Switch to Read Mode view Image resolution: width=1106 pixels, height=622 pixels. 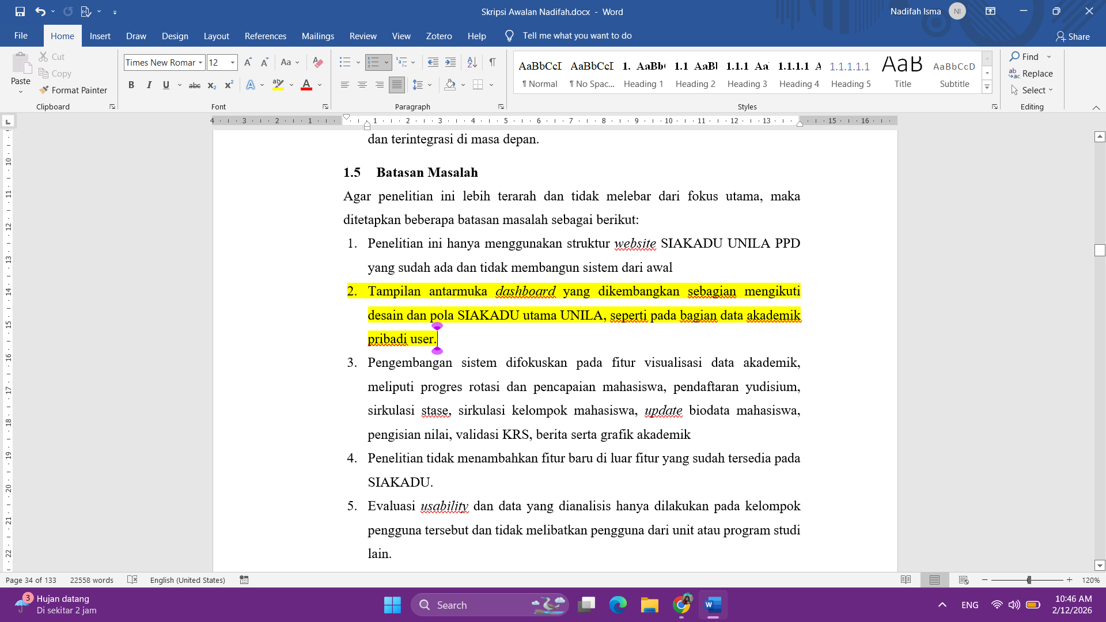click(906, 580)
